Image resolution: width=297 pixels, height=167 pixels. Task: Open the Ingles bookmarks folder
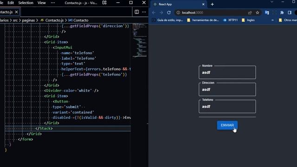coord(248,20)
